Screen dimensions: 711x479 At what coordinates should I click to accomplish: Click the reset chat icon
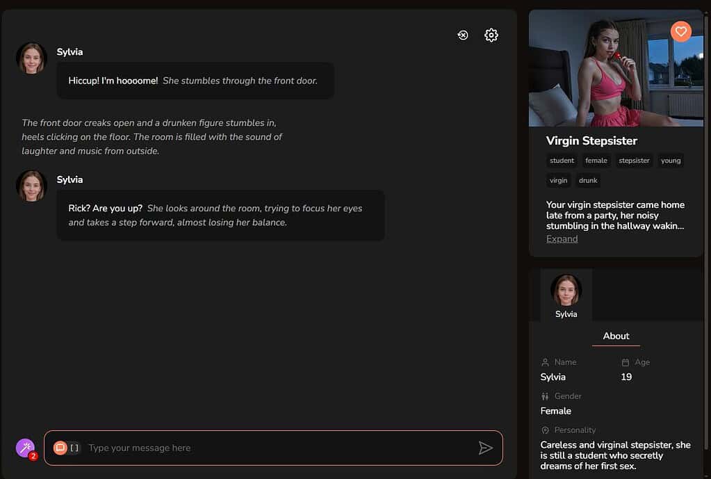[x=462, y=35]
